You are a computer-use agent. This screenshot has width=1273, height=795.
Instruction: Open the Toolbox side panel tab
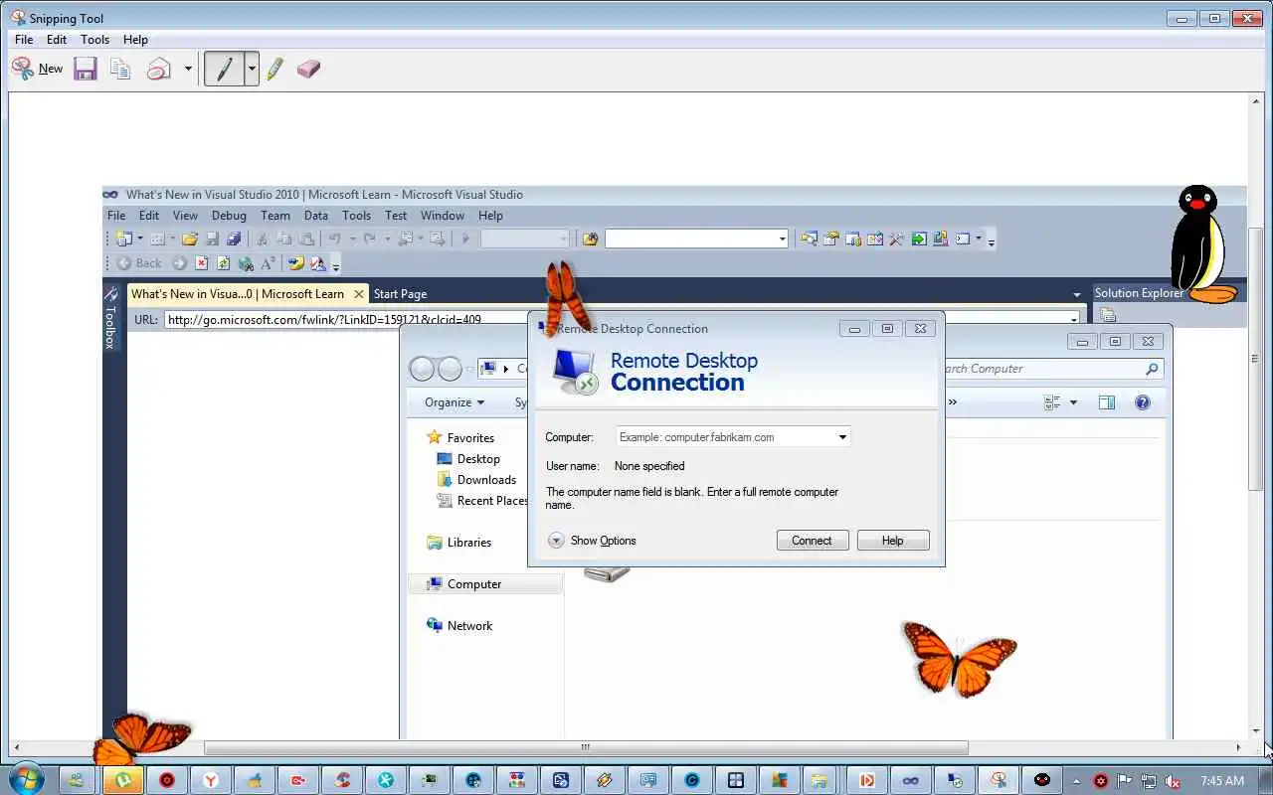pos(110,319)
